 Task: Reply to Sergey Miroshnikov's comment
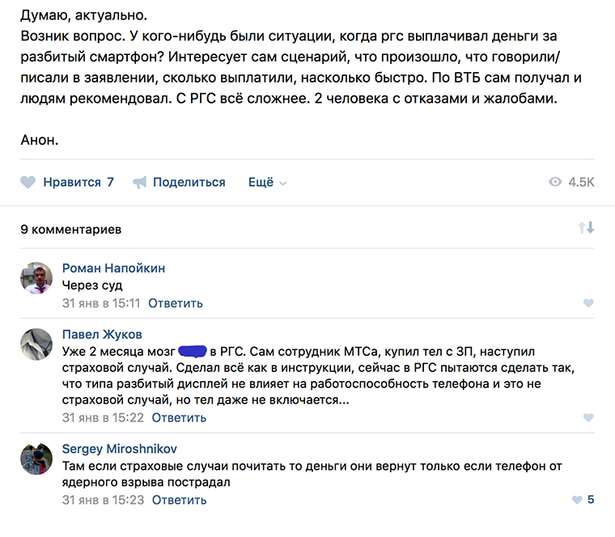point(179,500)
